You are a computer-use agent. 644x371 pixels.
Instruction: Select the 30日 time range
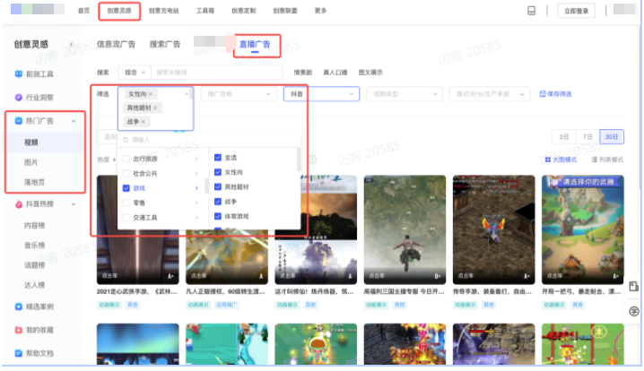612,137
